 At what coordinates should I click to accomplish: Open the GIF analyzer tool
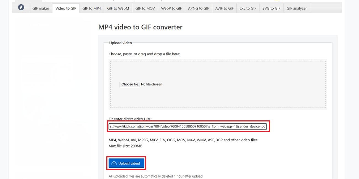point(296,8)
